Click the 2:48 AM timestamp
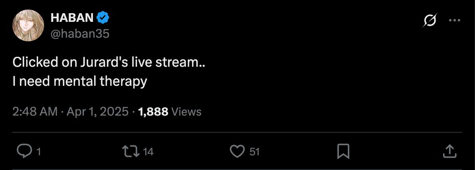Viewport: 475px width, 170px height. click(35, 112)
